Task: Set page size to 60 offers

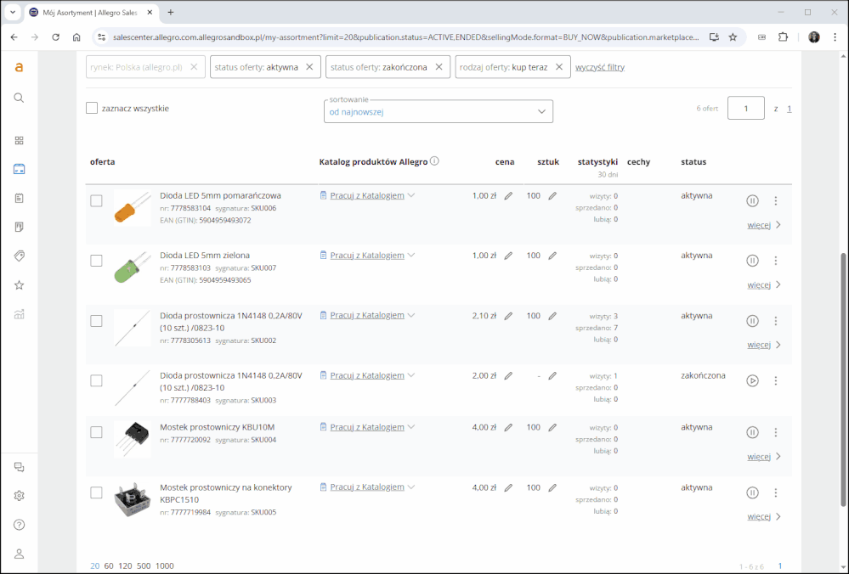Action: [x=109, y=566]
